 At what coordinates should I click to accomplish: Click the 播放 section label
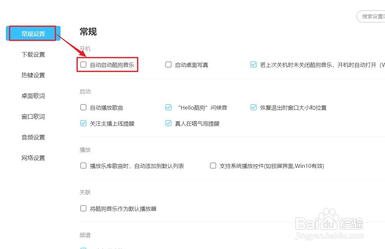[85, 150]
